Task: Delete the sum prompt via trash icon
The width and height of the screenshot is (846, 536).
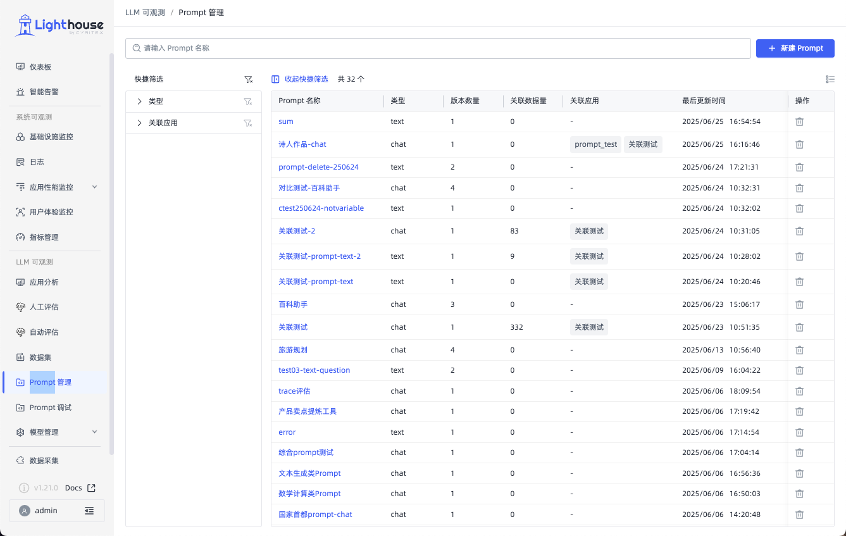Action: coord(799,122)
